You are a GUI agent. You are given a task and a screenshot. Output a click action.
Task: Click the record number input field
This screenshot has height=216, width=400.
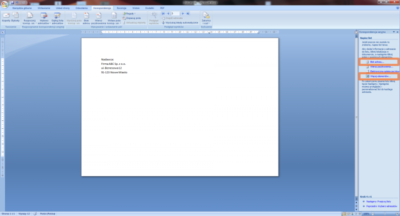(174, 13)
